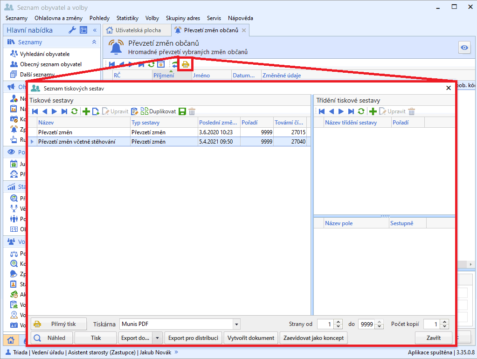Click the Náhled preview button
This screenshot has height=359, width=477.
[x=51, y=338]
